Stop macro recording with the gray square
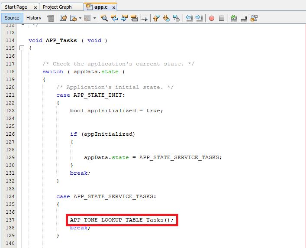This screenshot has width=306, height=248. (222, 18)
